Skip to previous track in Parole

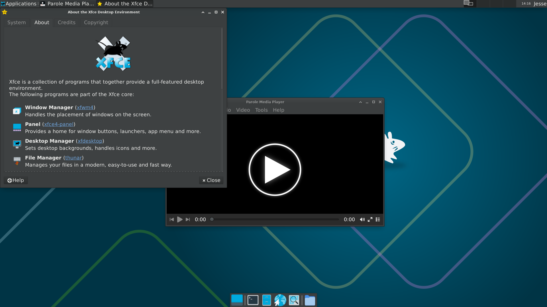[172, 219]
